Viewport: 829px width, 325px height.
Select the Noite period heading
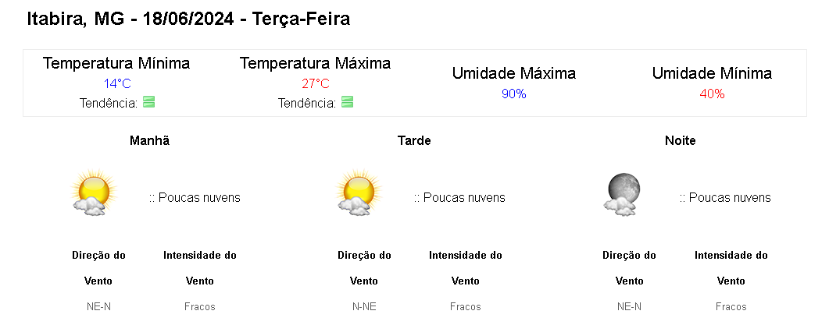(x=680, y=141)
